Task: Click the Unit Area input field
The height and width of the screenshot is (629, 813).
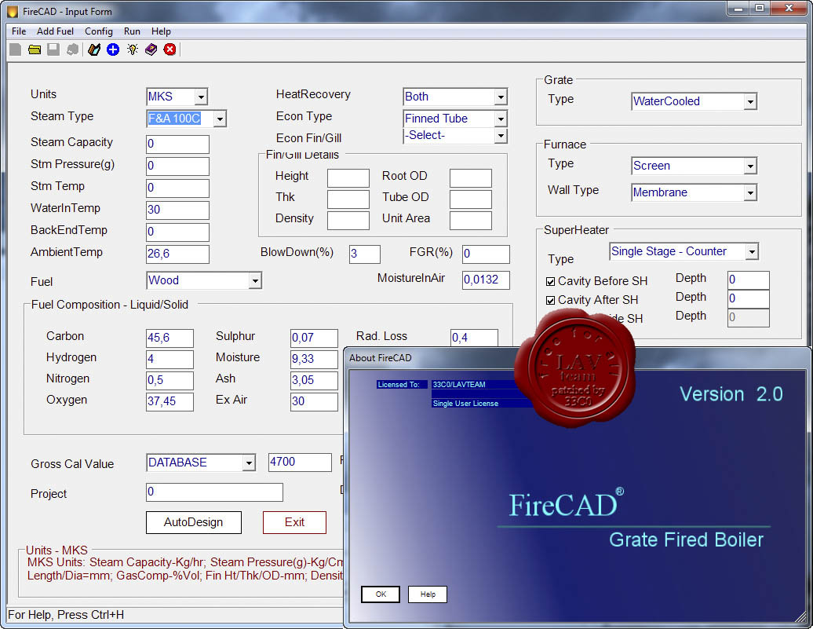Action: click(471, 220)
